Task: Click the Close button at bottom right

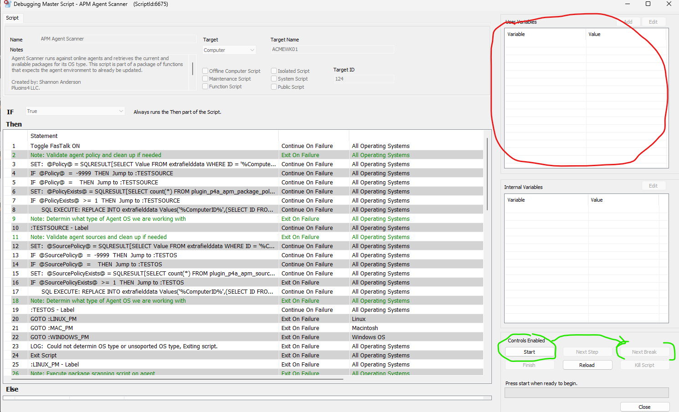Action: (x=644, y=407)
